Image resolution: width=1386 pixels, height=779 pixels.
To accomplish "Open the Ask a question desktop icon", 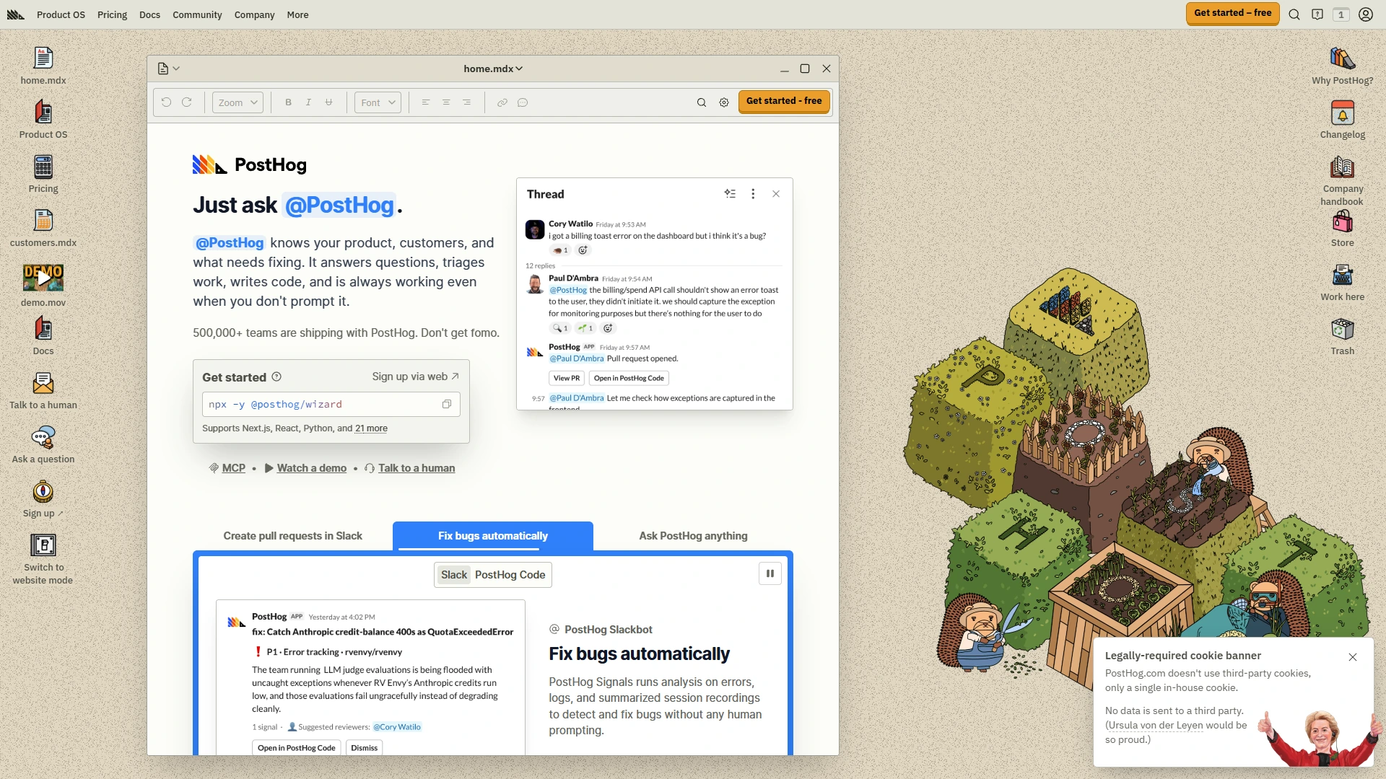I will click(x=43, y=437).
